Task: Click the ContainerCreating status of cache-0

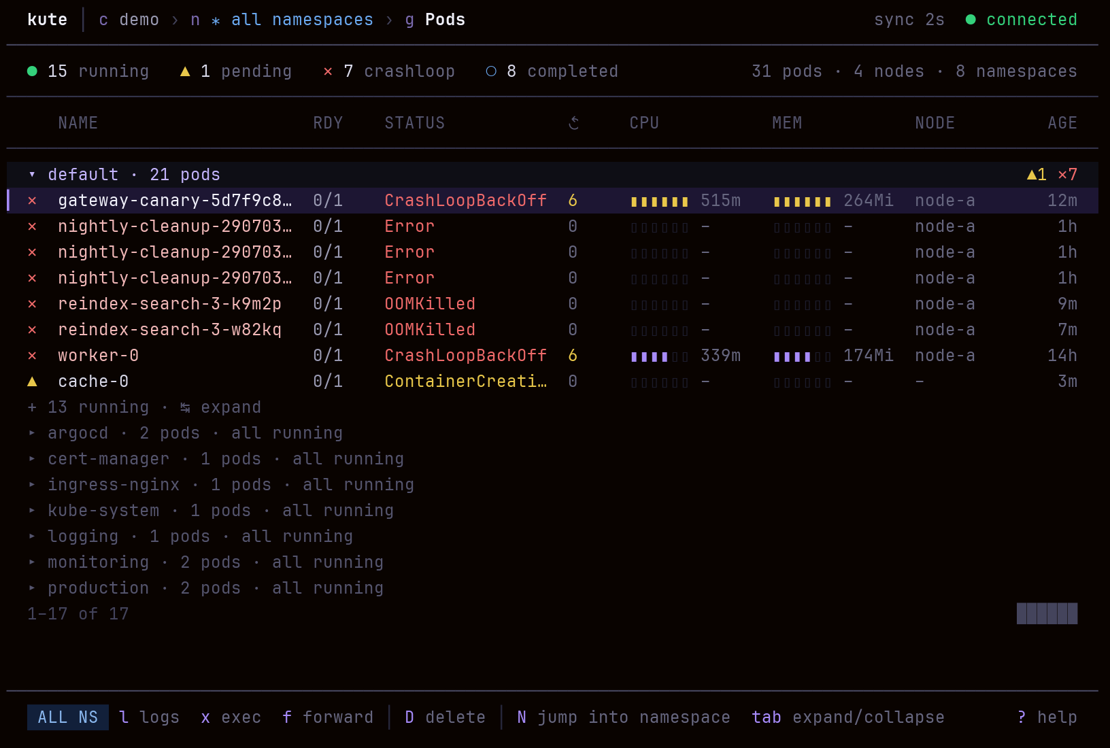Action: (x=466, y=381)
